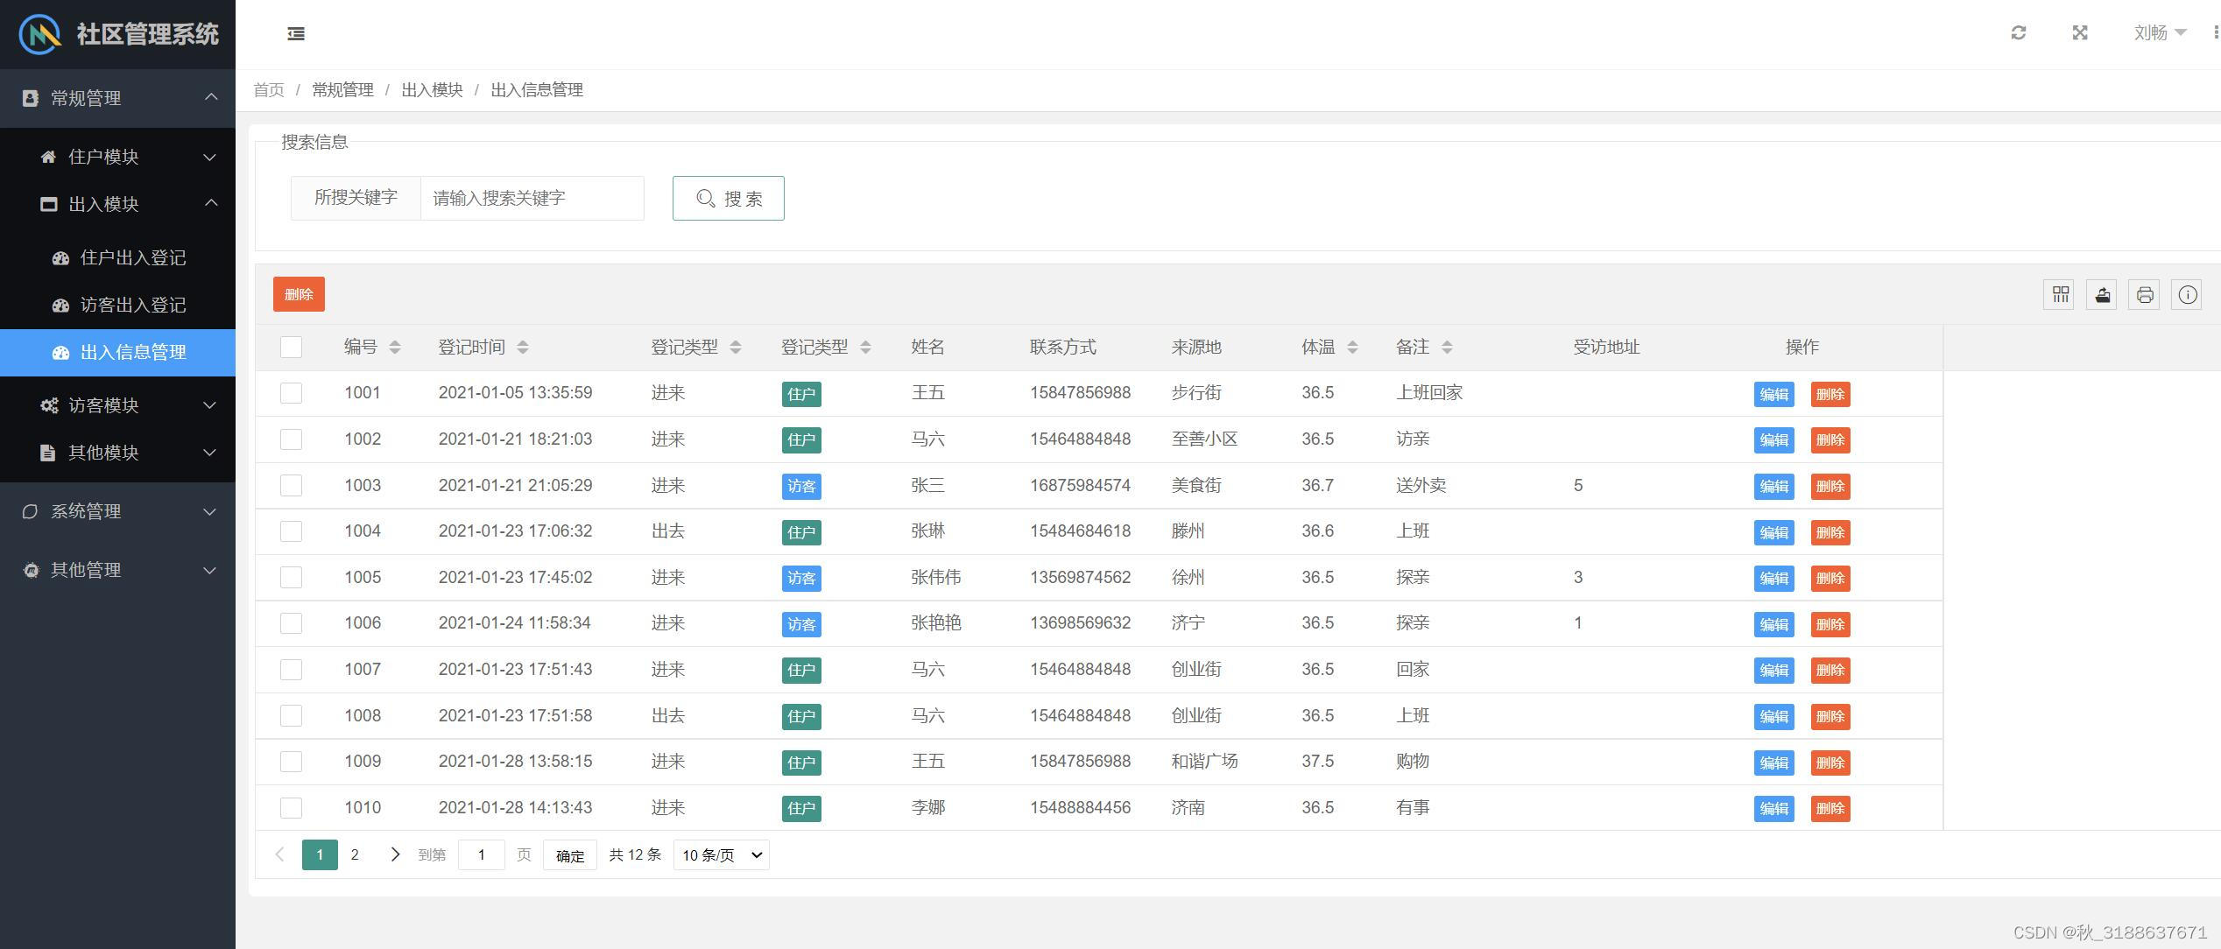Check the checkbox for row 1001

click(x=291, y=393)
